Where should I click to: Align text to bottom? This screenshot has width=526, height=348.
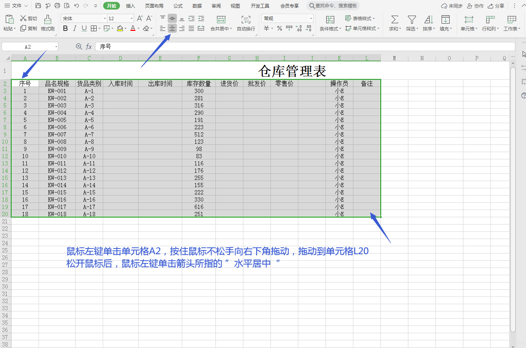click(x=182, y=18)
